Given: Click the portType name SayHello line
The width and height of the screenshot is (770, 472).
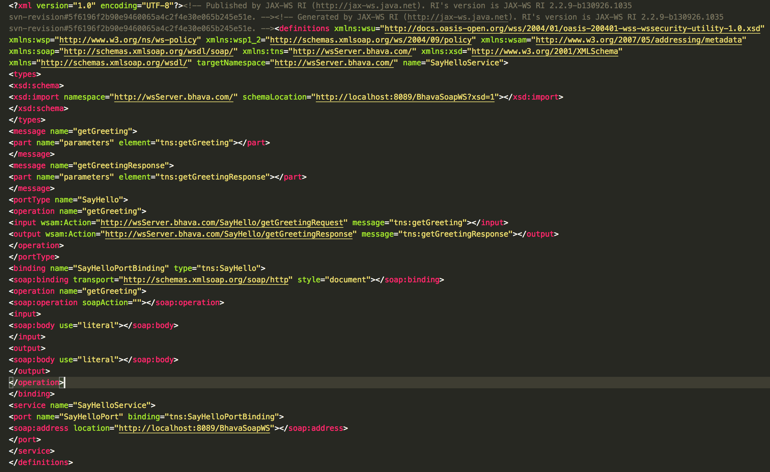Looking at the screenshot, I should pos(68,200).
